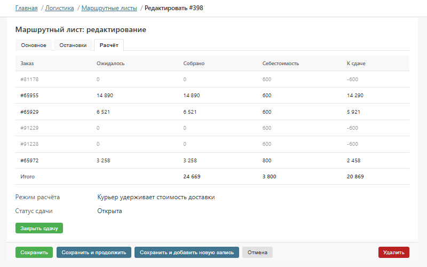Click Курьер удерживает стоимость доставки text
427x267 pixels.
point(156,197)
